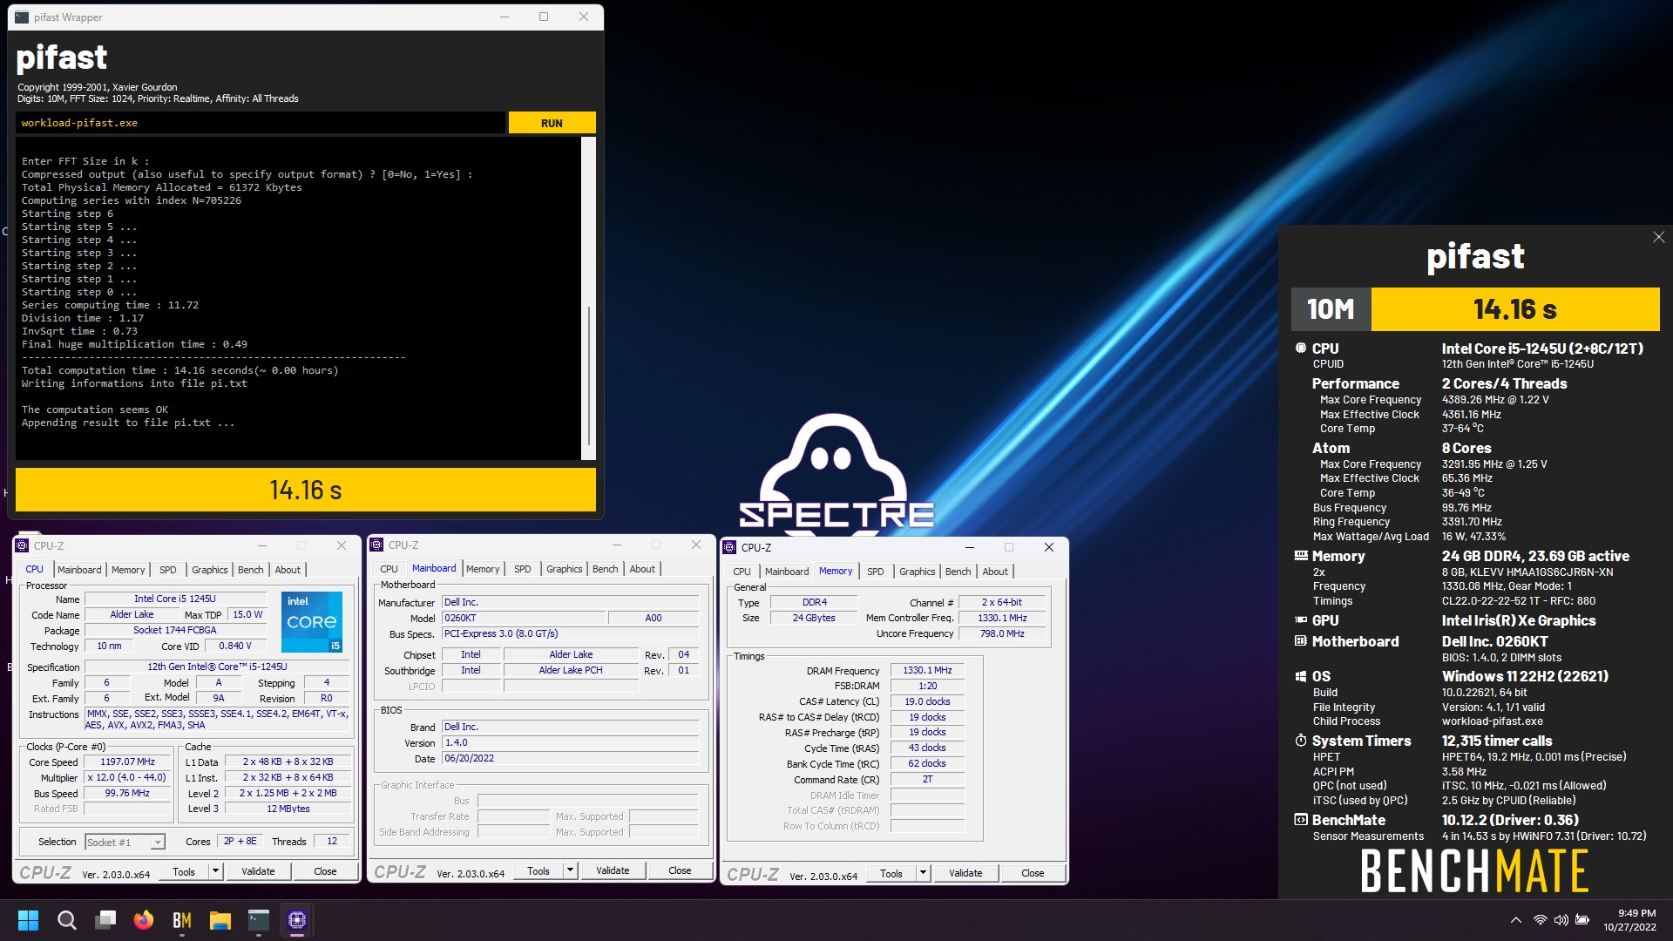This screenshot has width=1673, height=941.
Task: Click first CPU-Z window title icon
Action: coord(23,545)
